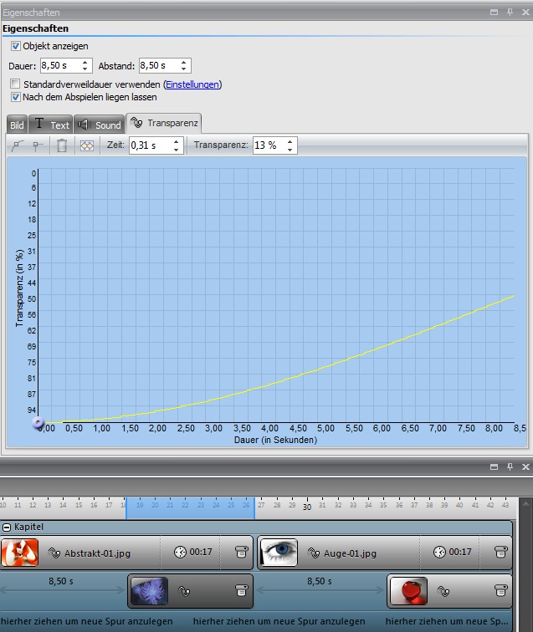Click clock icon on Auge-01.jpg clip
The height and width of the screenshot is (632, 533).
point(438,553)
